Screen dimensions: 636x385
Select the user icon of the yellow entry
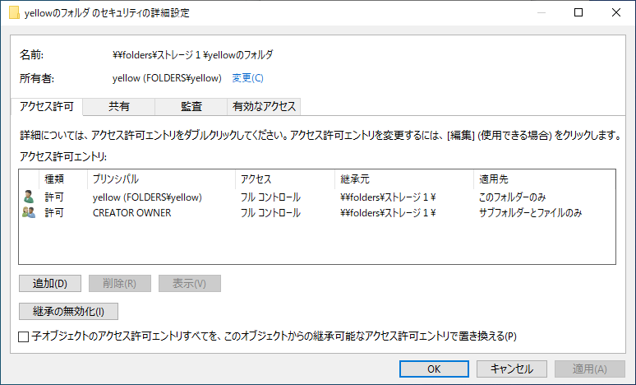[x=29, y=197]
